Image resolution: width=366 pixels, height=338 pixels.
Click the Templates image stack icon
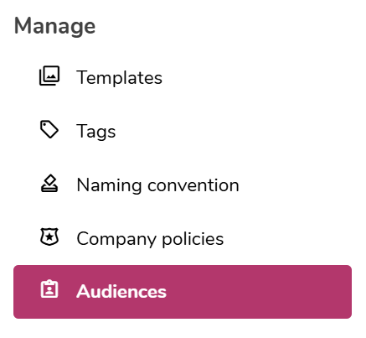click(x=49, y=75)
